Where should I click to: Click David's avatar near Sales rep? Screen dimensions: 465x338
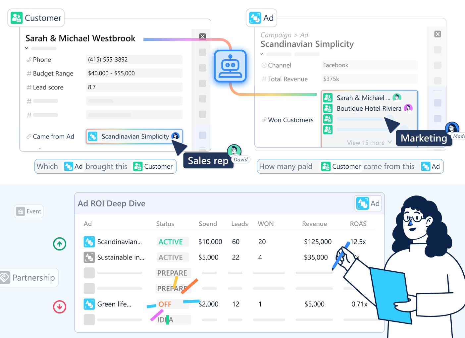pos(234,151)
